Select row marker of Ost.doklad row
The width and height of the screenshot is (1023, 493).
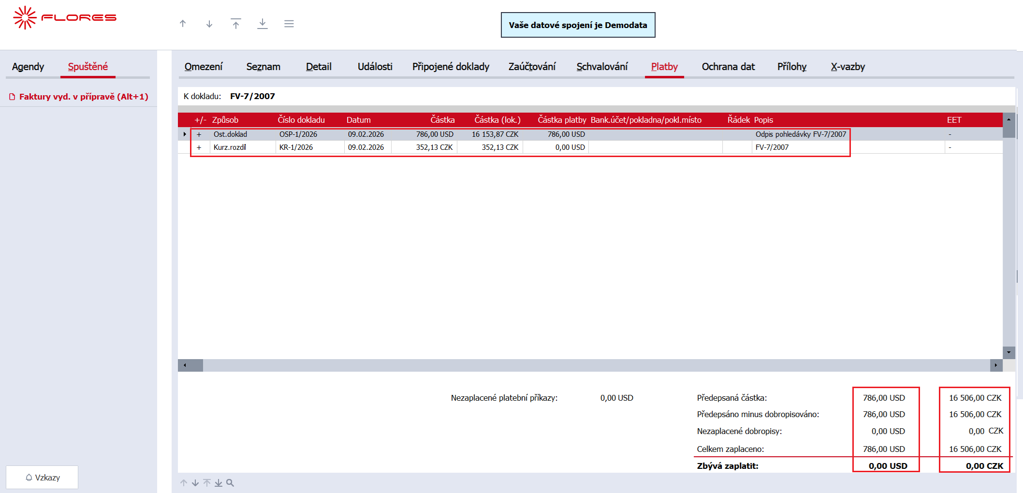(184, 134)
